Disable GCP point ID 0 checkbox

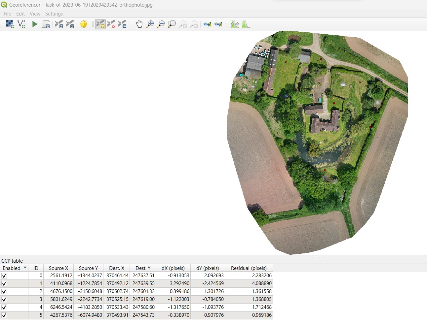(4, 276)
